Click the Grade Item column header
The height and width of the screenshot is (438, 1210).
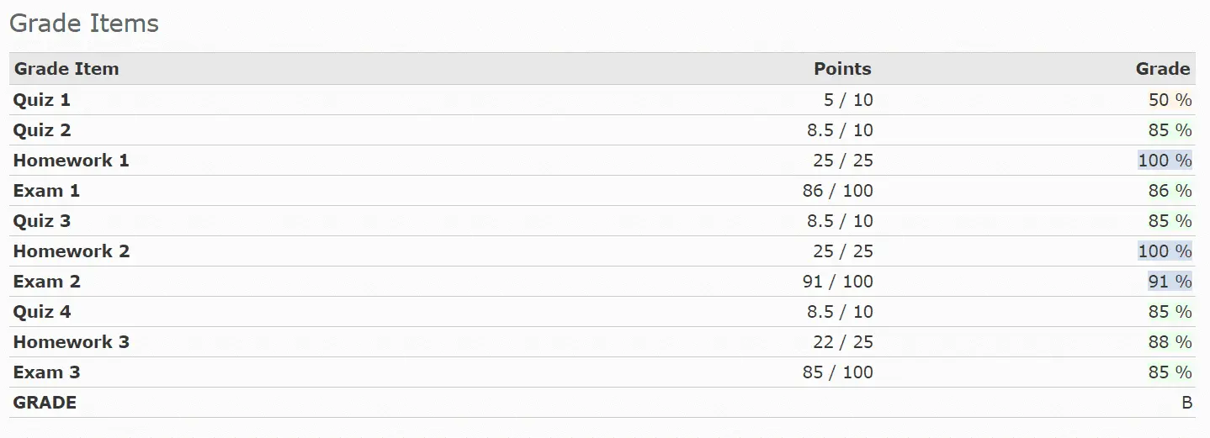[x=66, y=69]
